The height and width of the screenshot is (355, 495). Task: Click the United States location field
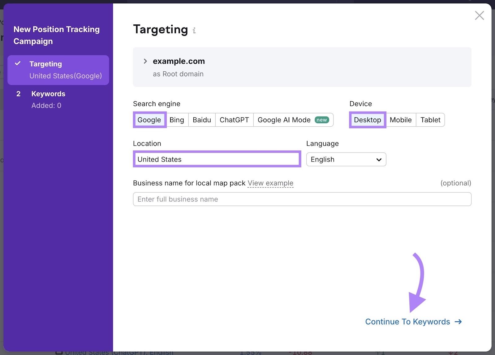coord(217,159)
